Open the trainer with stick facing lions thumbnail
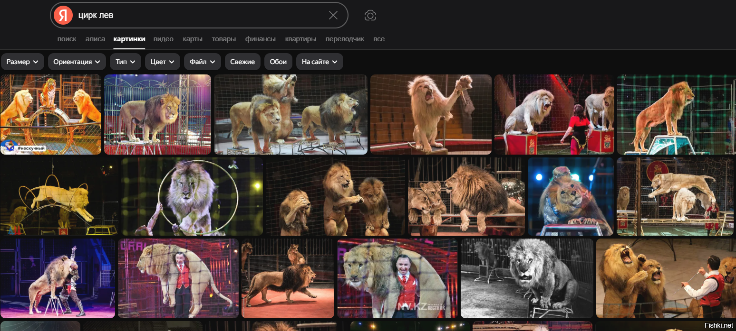The width and height of the screenshot is (736, 331). click(666, 278)
